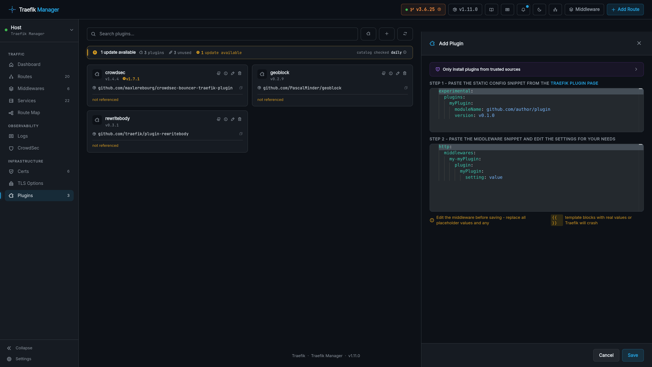Click rewritebody's not referenced label
The height and width of the screenshot is (367, 652).
pos(105,146)
